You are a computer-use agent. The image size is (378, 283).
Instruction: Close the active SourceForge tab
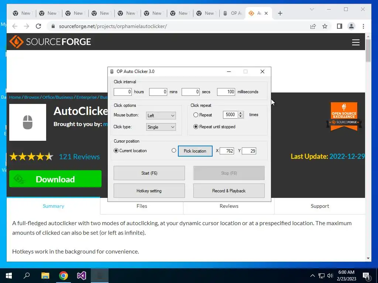(266, 13)
